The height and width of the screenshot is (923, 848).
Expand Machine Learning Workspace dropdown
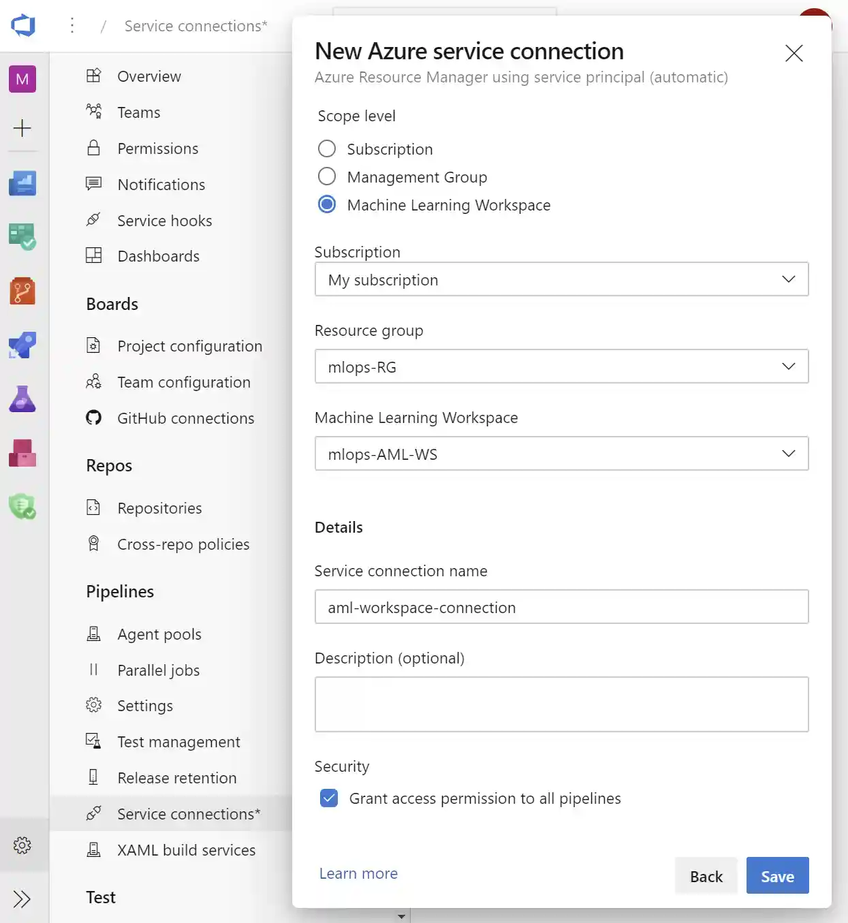tap(561, 454)
